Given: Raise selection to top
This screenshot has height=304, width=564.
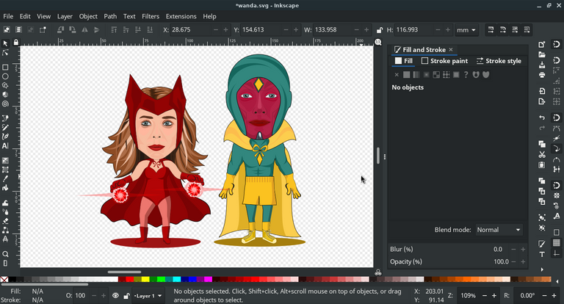Looking at the screenshot, I should tap(114, 30).
